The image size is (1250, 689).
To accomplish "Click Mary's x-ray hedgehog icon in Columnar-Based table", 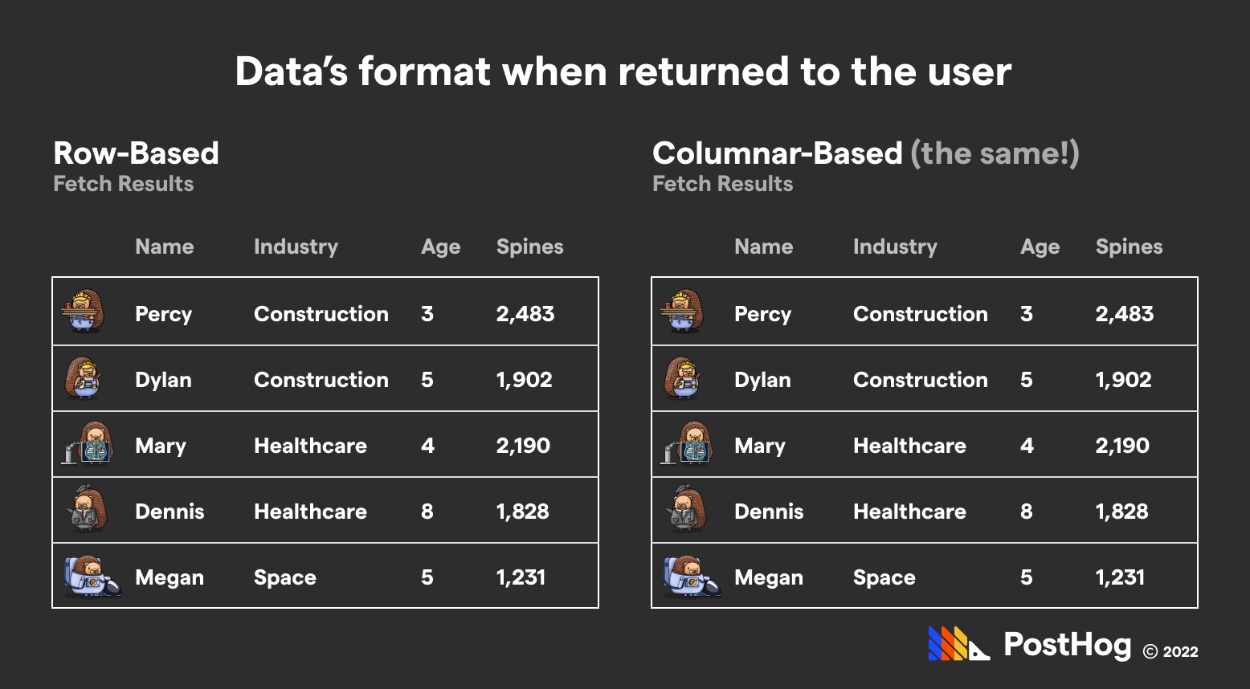I will [x=688, y=444].
